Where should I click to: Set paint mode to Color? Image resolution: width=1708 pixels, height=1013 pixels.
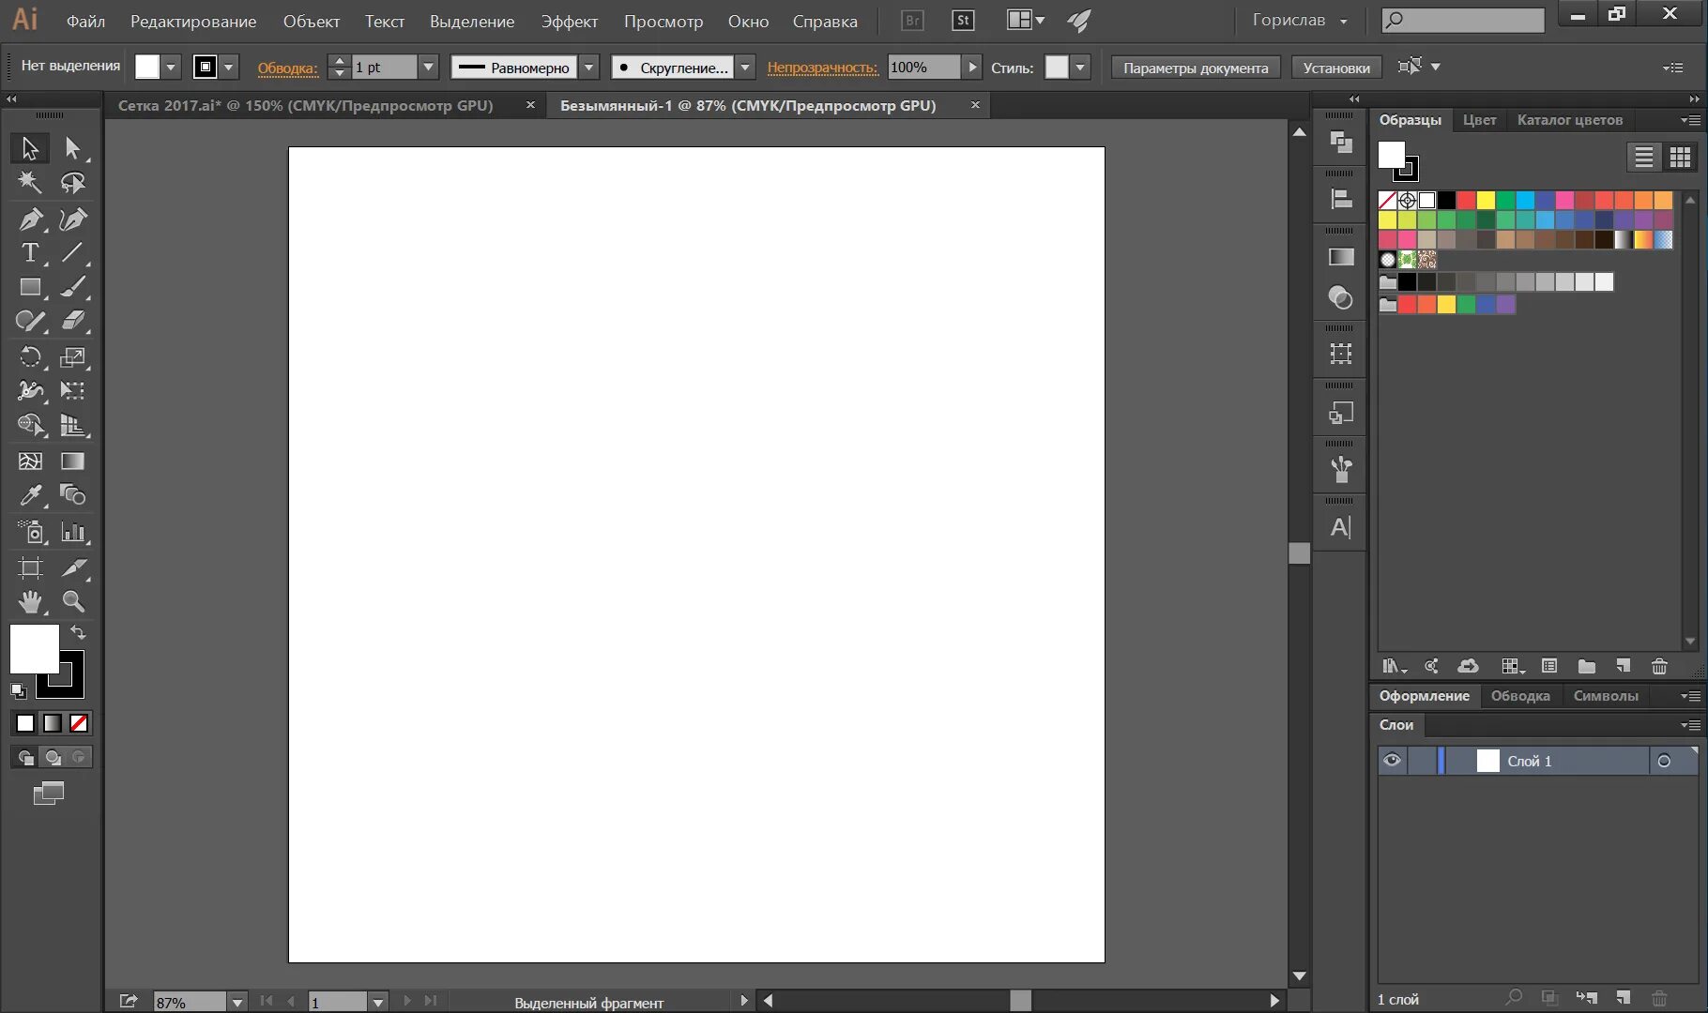(25, 723)
